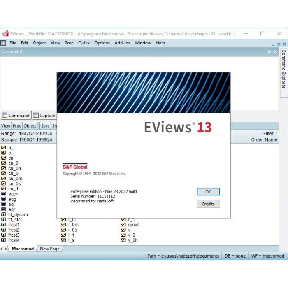Select the equation icon for eqcn
Screen dimensions: 288x288
(x=3, y=194)
